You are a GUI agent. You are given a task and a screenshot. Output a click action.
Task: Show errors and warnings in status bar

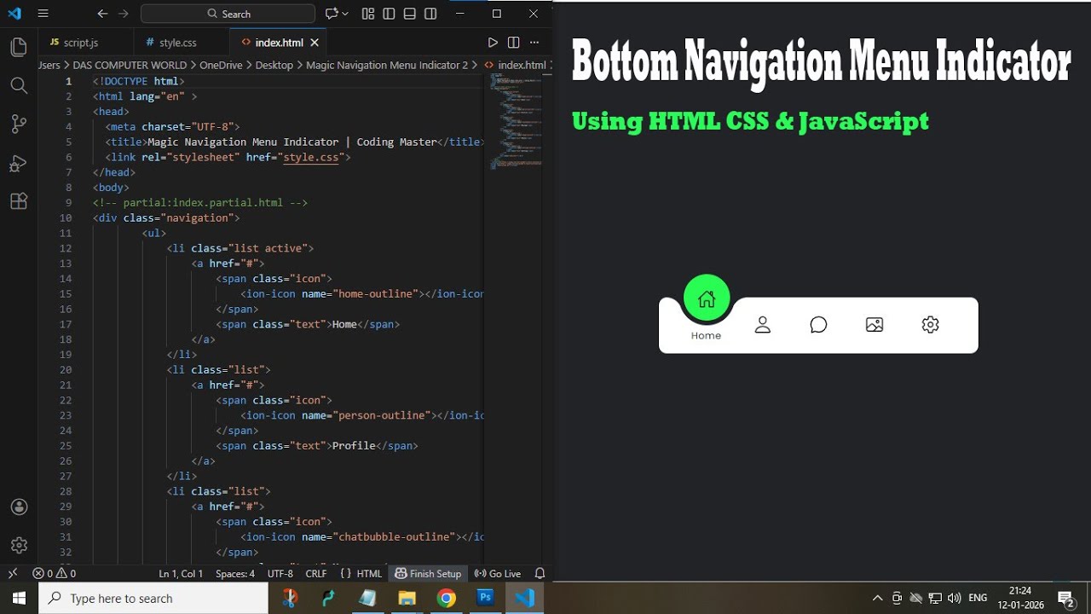coord(54,573)
